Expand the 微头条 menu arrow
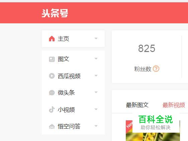Viewport: 188px width, 141px height. 96,92
